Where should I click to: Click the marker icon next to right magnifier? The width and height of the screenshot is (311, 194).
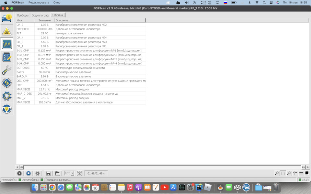pos(295,173)
